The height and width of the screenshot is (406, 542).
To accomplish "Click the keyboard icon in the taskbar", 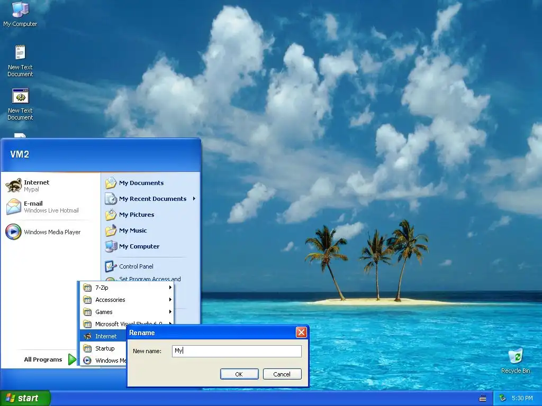I will click(x=483, y=399).
